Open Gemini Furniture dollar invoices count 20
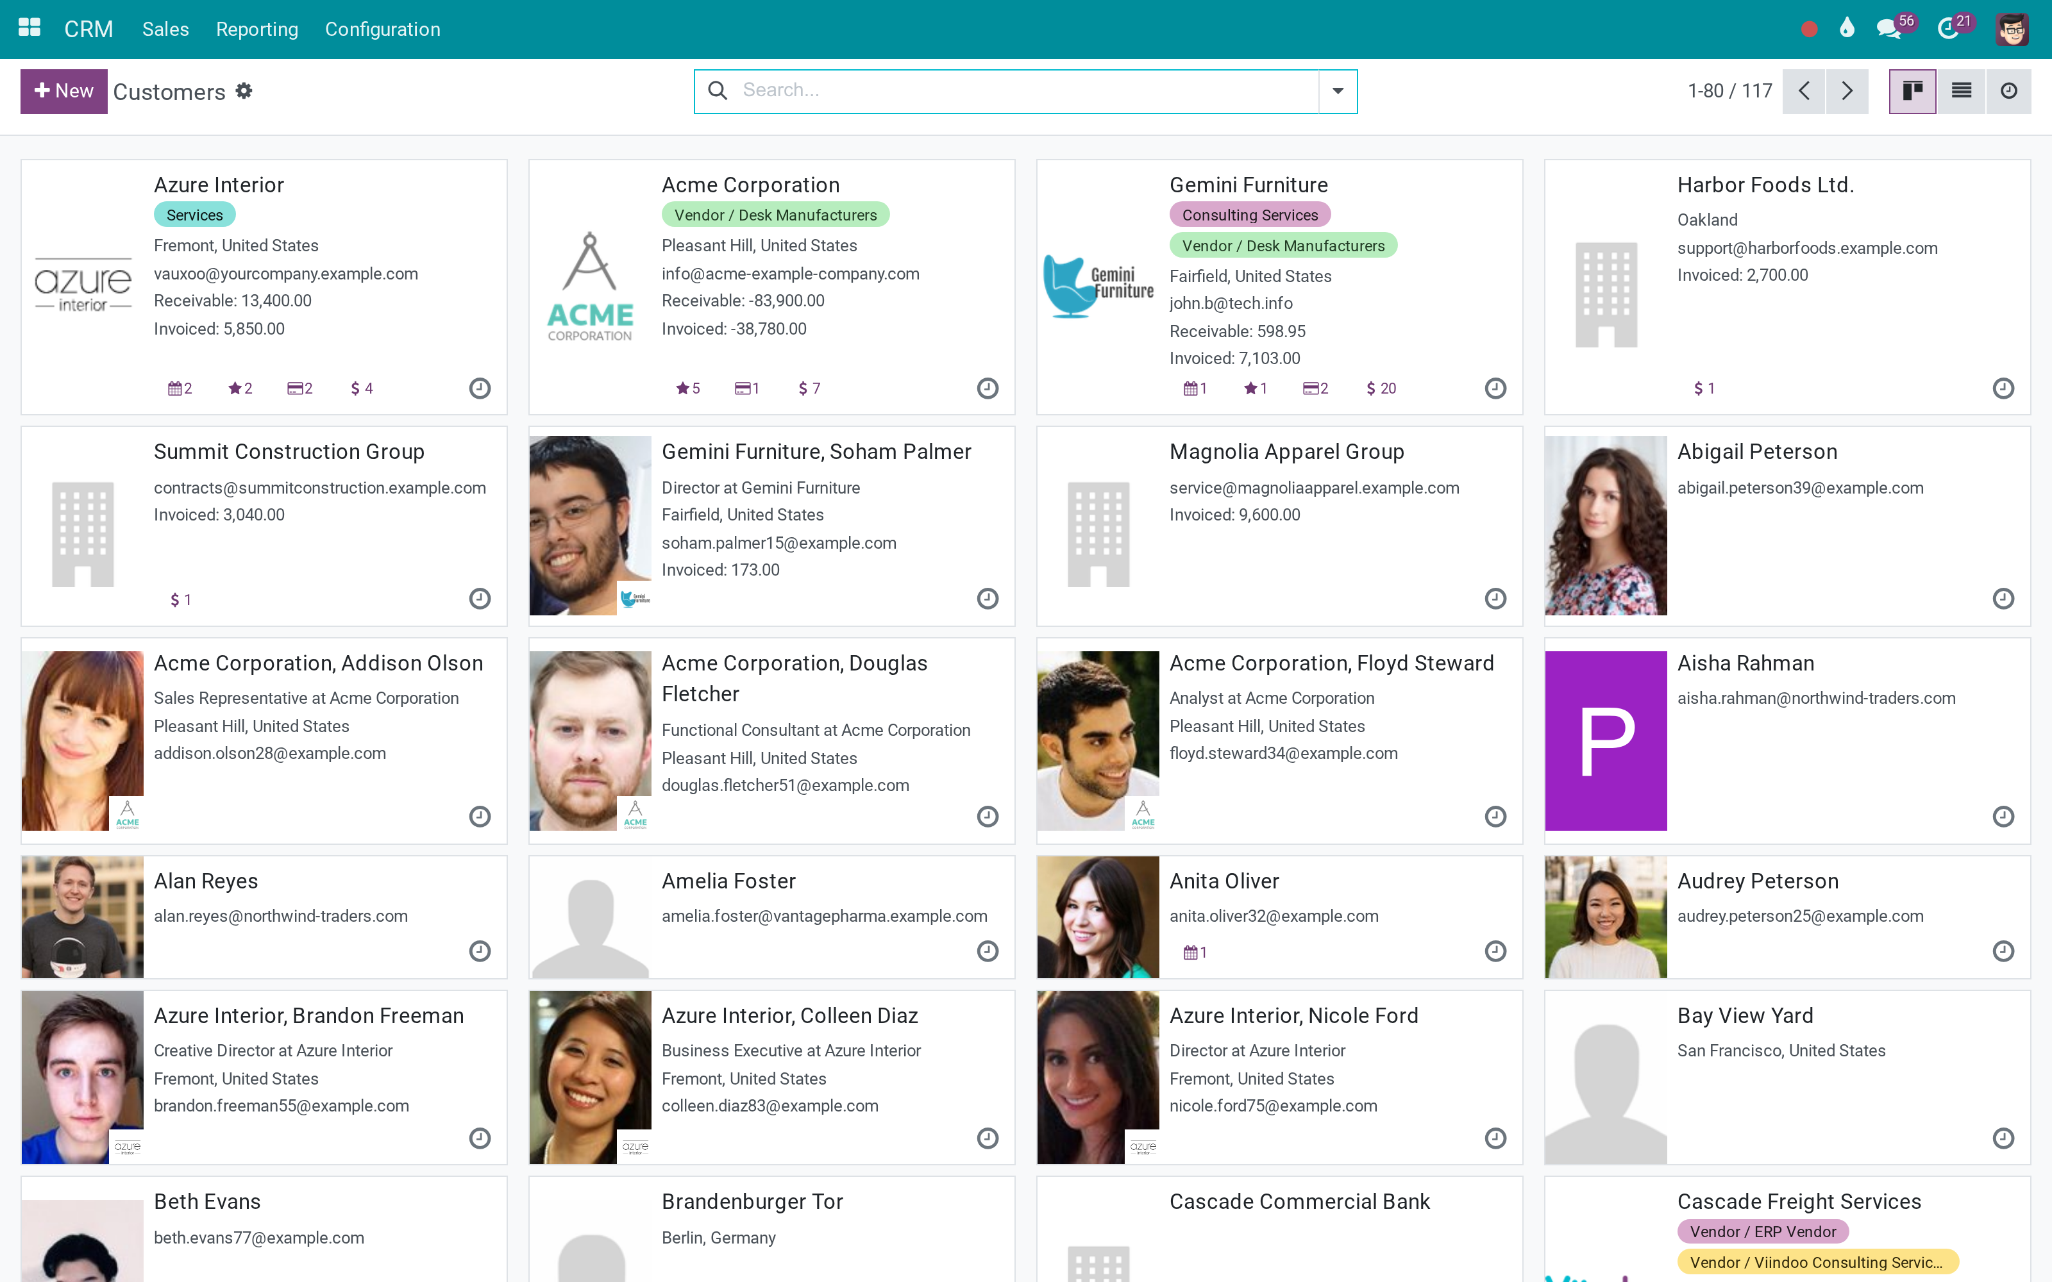This screenshot has width=2052, height=1282. click(1381, 388)
